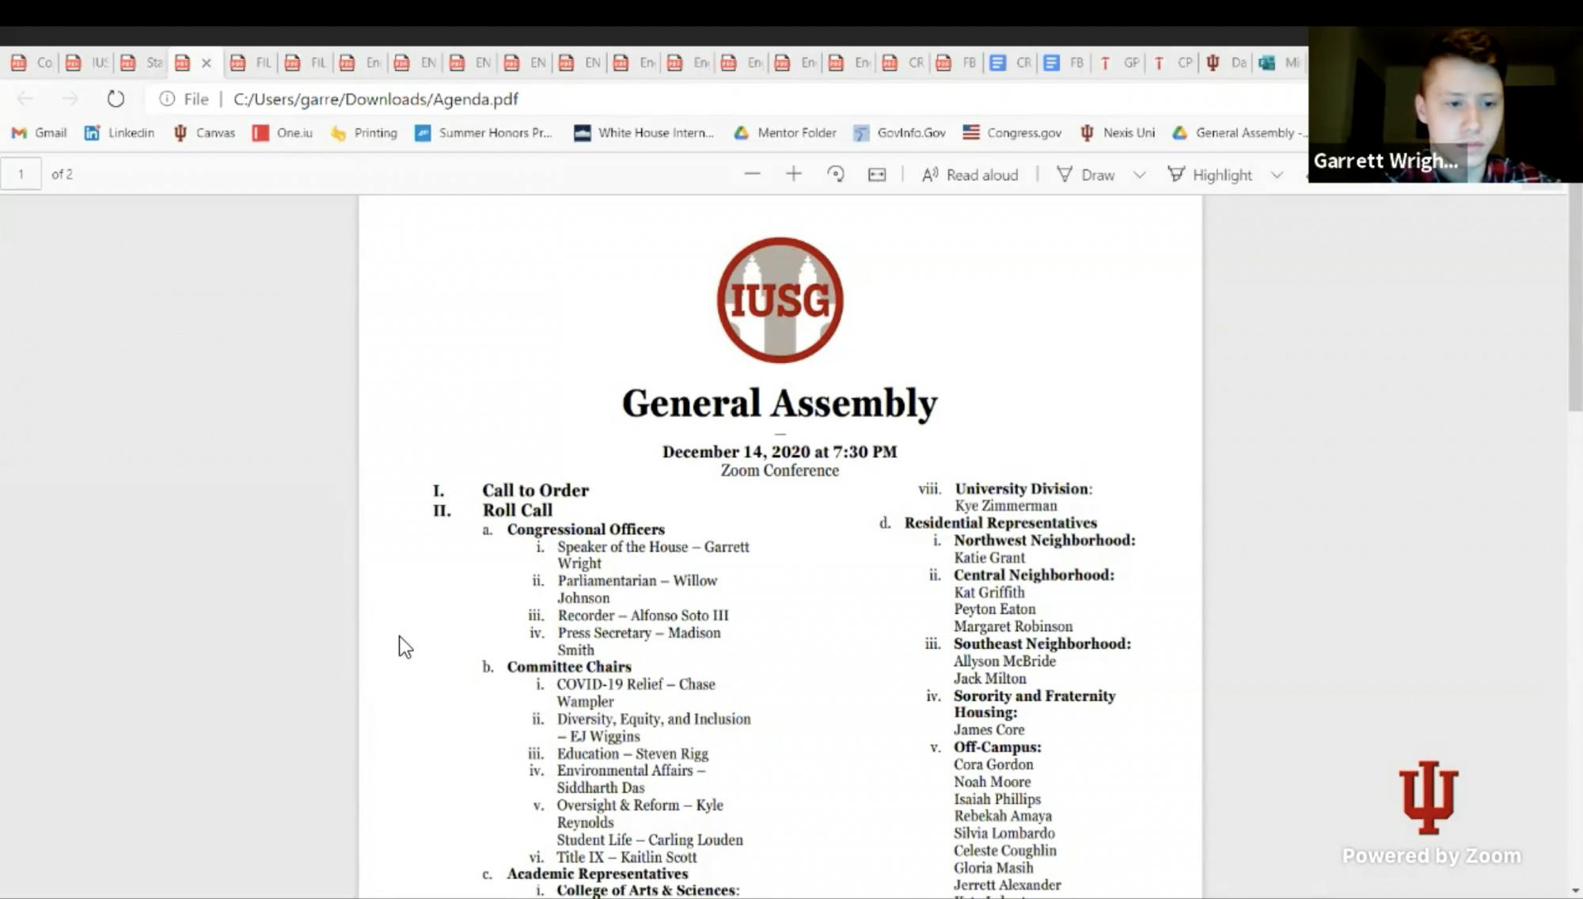Enable the Highlight tool
The width and height of the screenshot is (1583, 899).
(x=1212, y=174)
